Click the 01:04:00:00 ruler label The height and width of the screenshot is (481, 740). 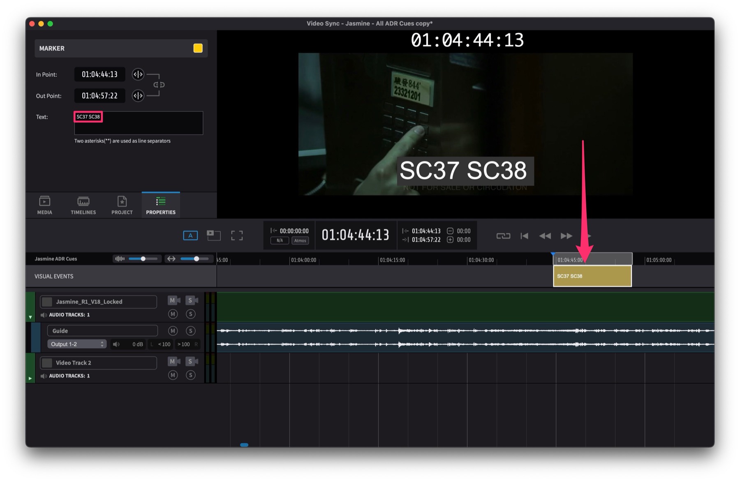click(x=303, y=260)
